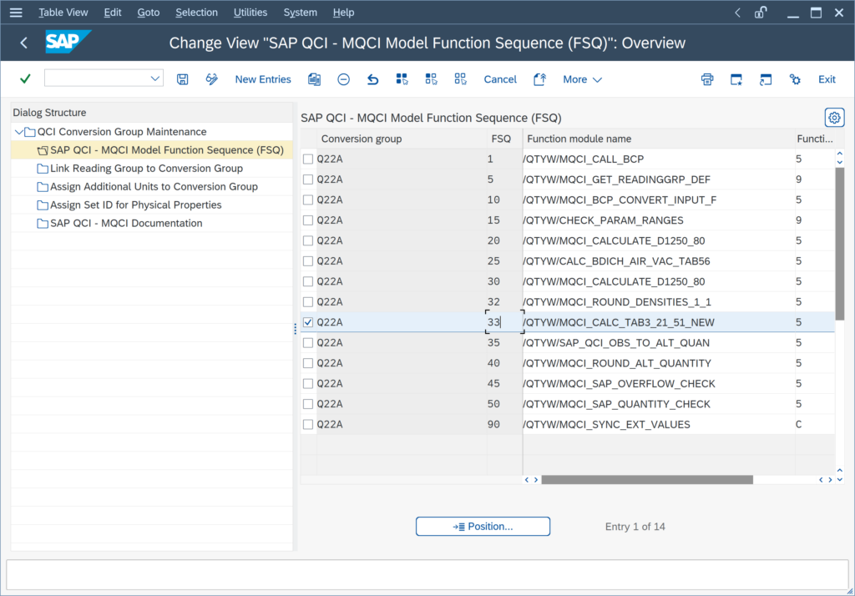Image resolution: width=855 pixels, height=596 pixels.
Task: Click the title bar left chevron icon
Action: [x=737, y=12]
